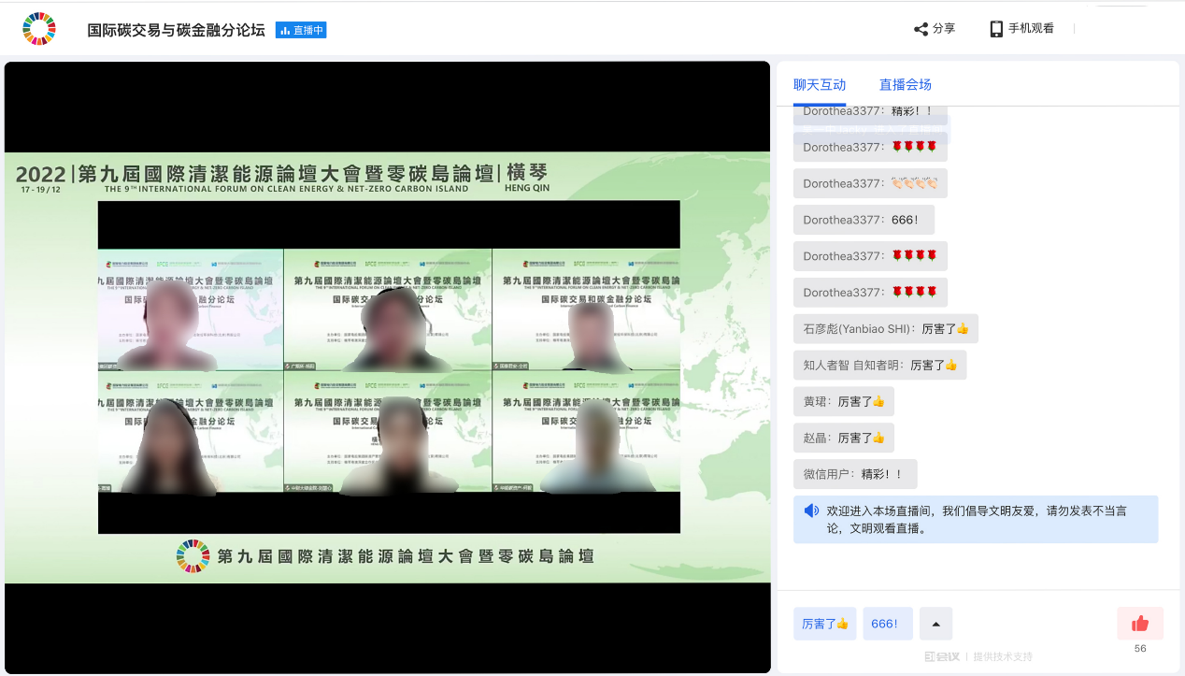Switch to the 聊天互动 tab

[820, 83]
